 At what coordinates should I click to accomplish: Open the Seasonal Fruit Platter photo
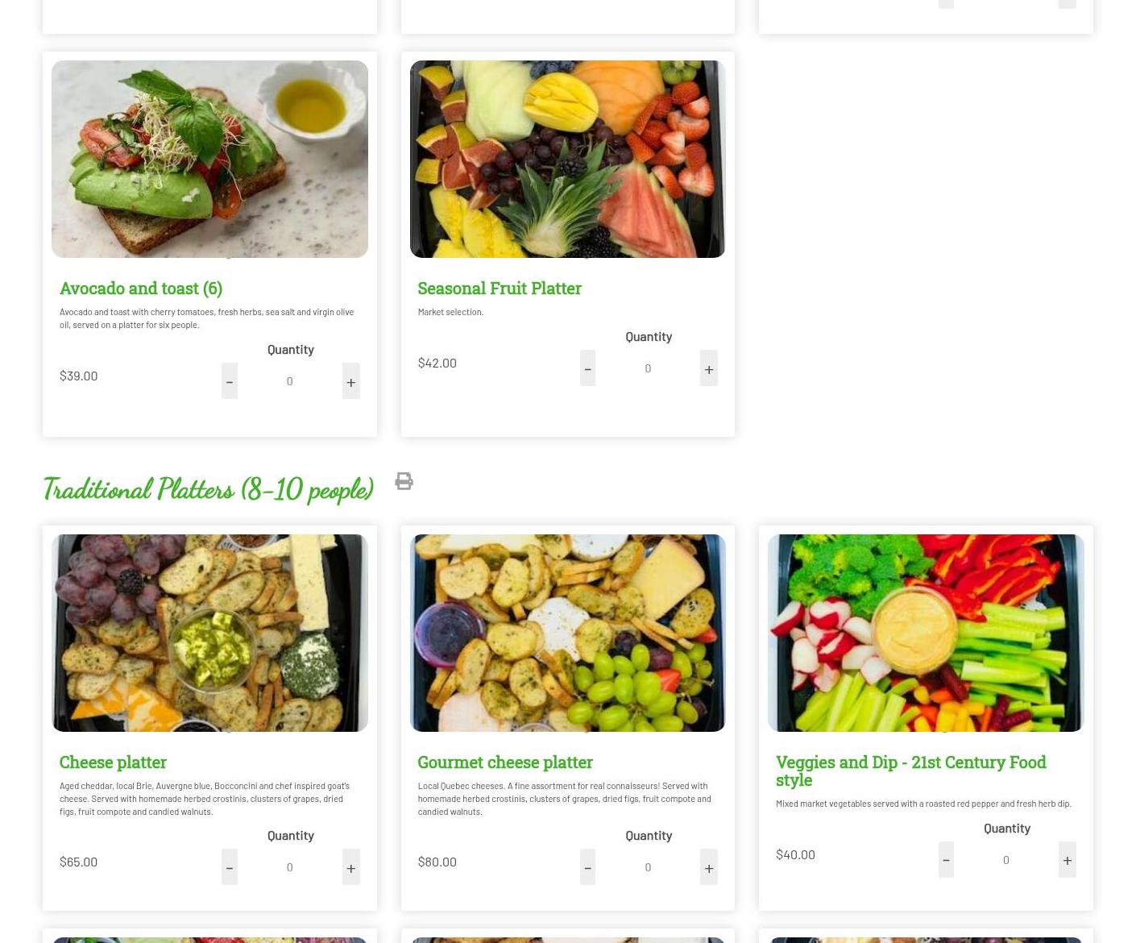click(x=568, y=159)
